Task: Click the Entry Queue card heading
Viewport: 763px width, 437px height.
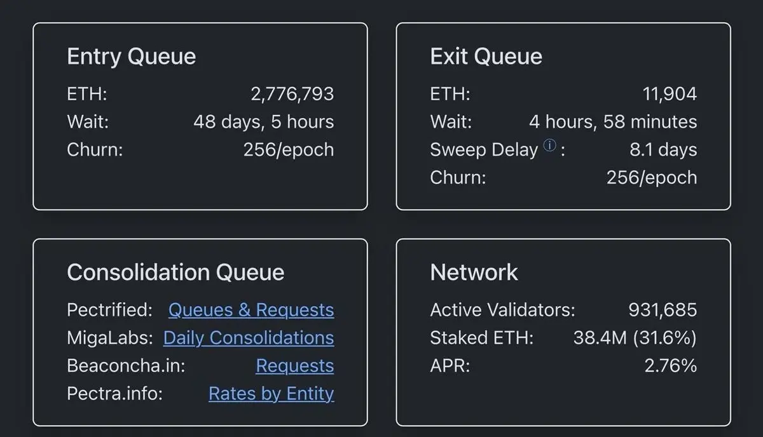Action: [132, 57]
